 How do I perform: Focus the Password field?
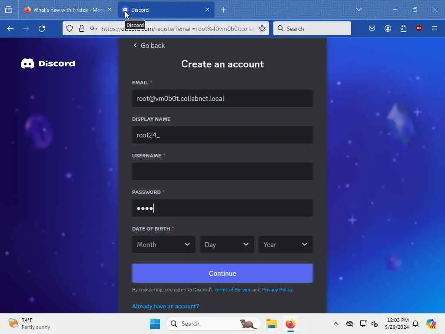[x=222, y=208]
